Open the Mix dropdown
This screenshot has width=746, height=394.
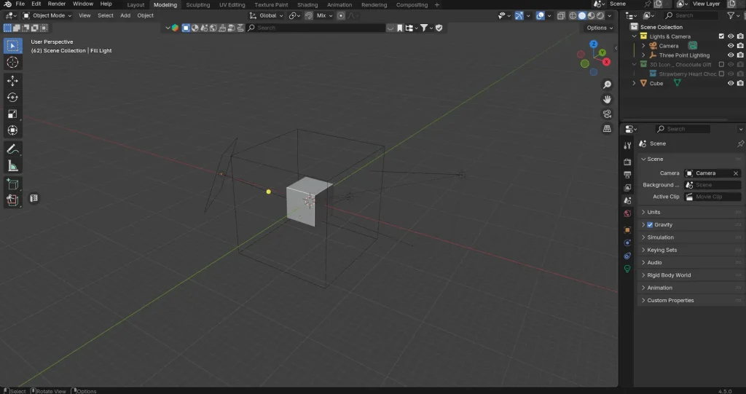pyautogui.click(x=325, y=16)
